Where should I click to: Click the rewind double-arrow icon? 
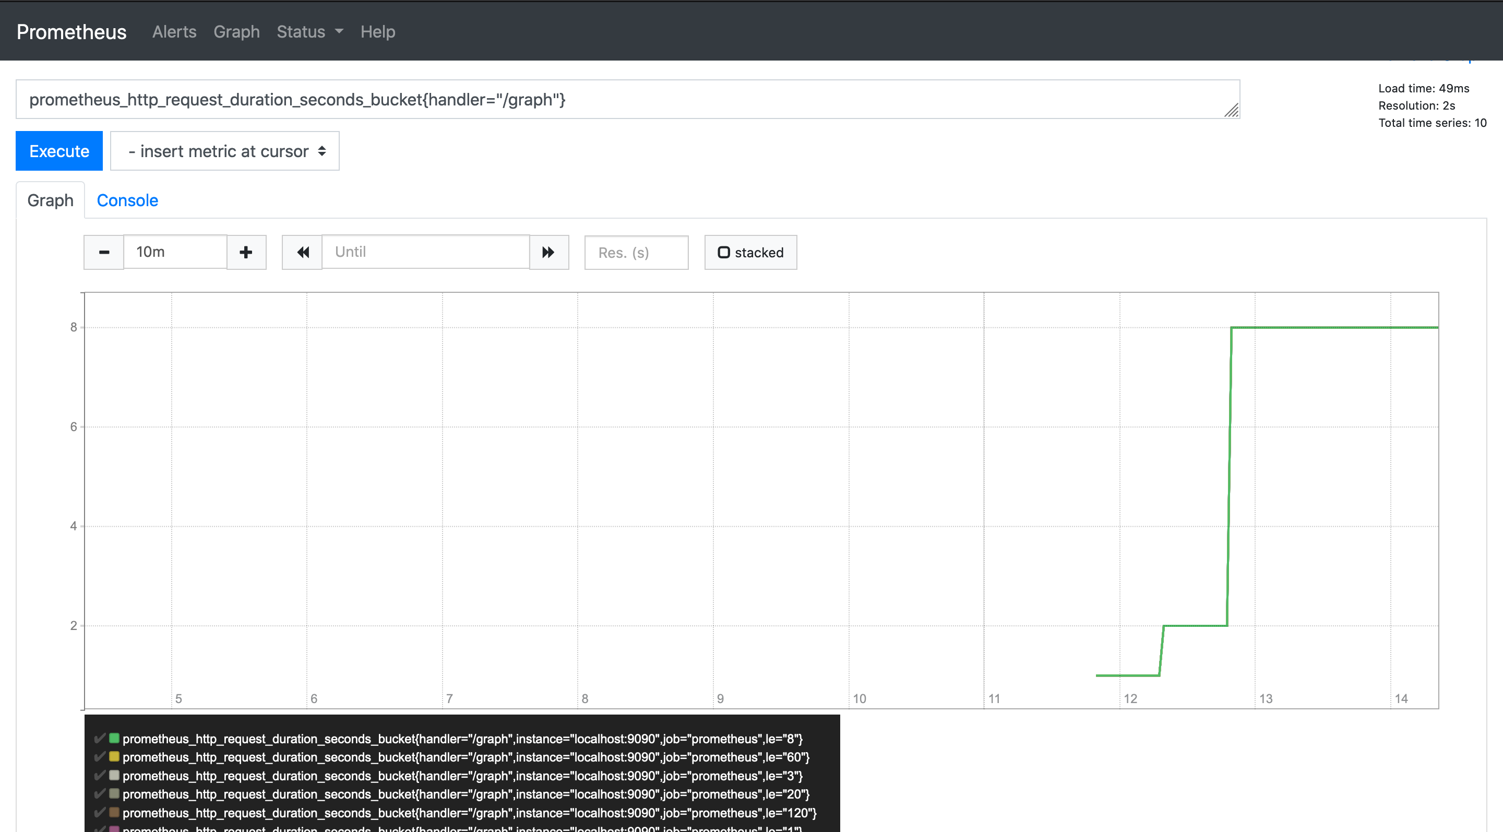[302, 252]
